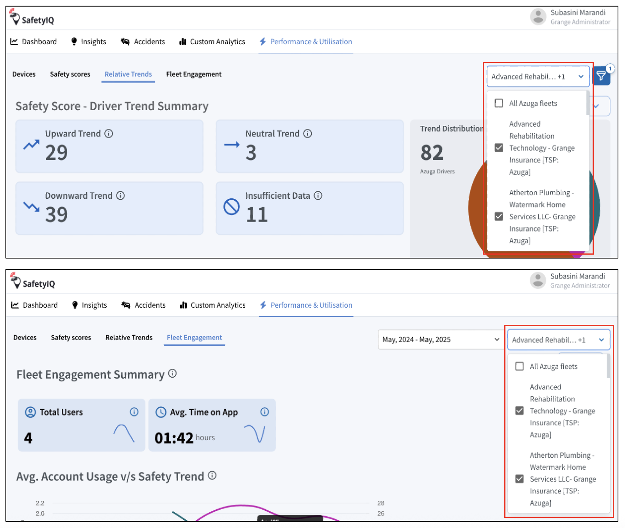Click Insufficient Data info icon
Viewport: 625px width, 528px height.
coord(318,196)
